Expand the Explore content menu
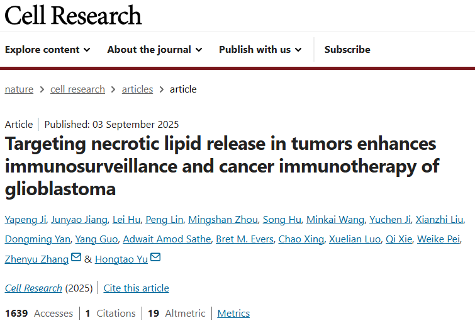 (x=48, y=50)
